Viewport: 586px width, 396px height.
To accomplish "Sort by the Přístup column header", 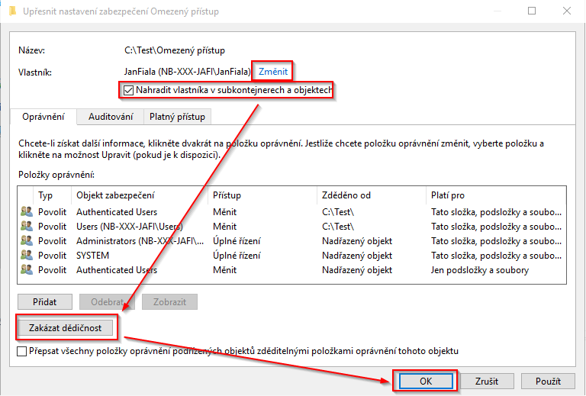I will [x=262, y=195].
